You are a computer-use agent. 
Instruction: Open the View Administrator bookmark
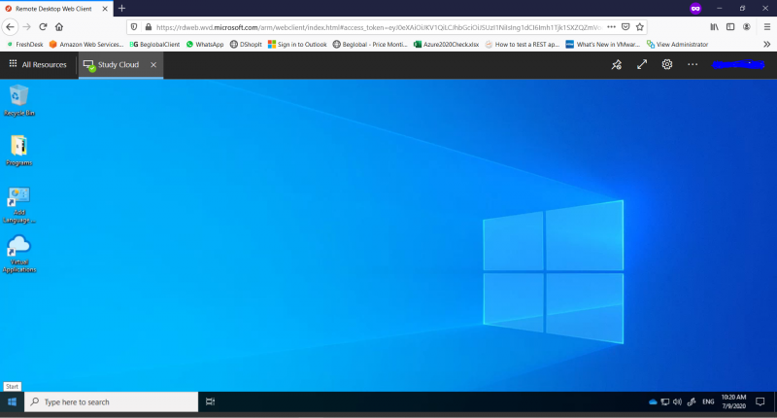coord(677,44)
